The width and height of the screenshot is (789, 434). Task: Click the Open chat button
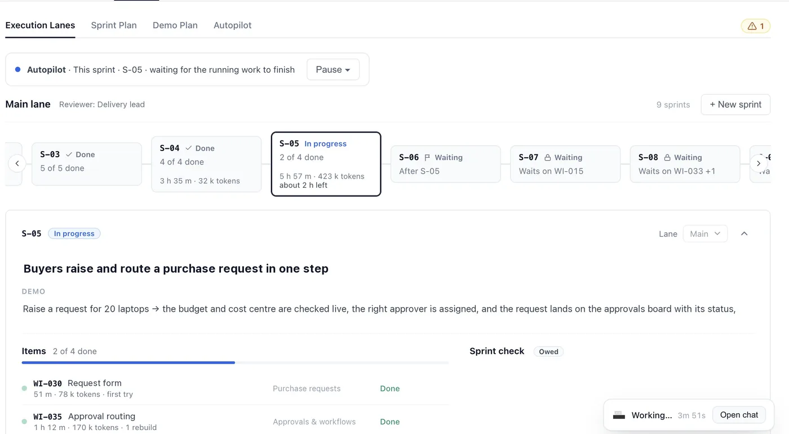pyautogui.click(x=739, y=415)
